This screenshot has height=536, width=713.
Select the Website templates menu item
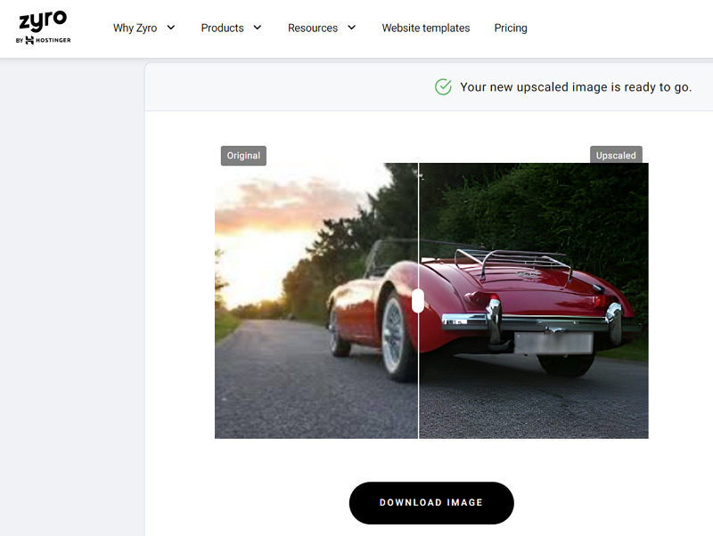[x=425, y=28]
